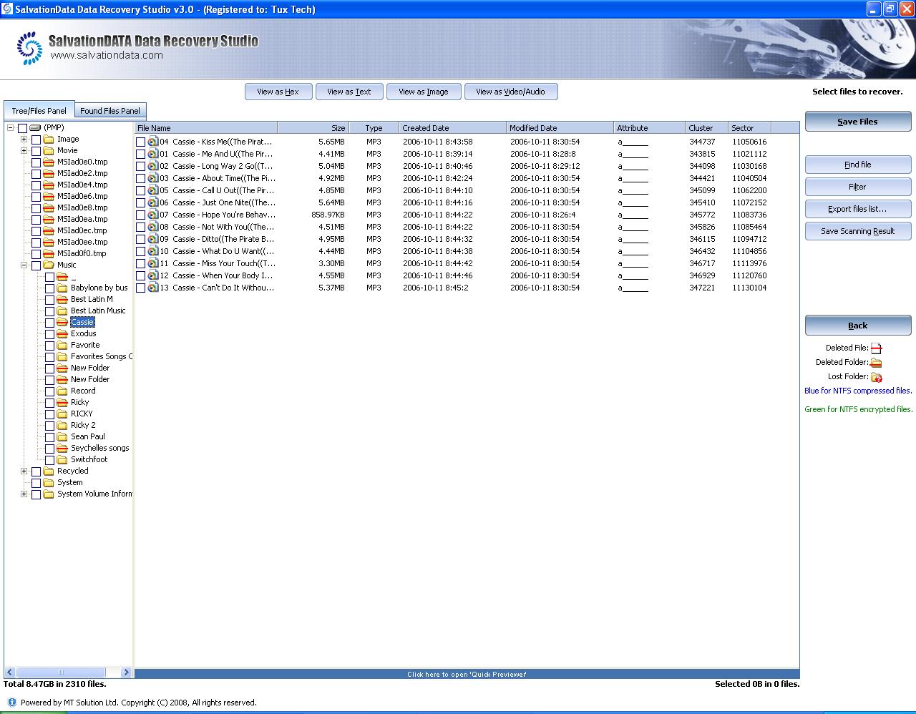Viewport: 916px width, 714px height.
Task: Switch to the Found Files Panel tab
Action: click(110, 111)
